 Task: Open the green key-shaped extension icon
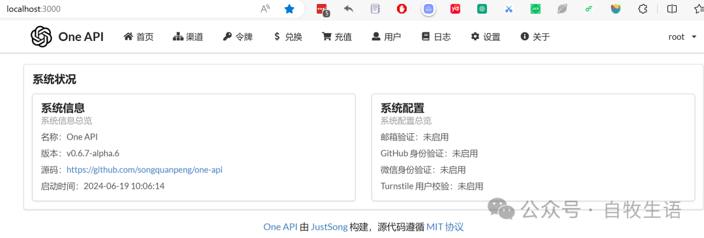(x=589, y=8)
